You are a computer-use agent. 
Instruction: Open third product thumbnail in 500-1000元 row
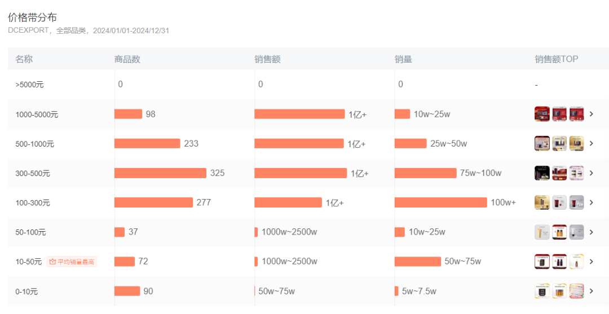[x=576, y=143]
